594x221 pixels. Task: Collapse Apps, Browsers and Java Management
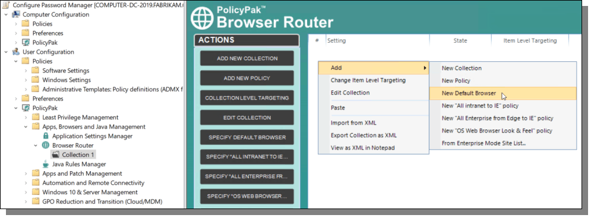[x=26, y=127]
